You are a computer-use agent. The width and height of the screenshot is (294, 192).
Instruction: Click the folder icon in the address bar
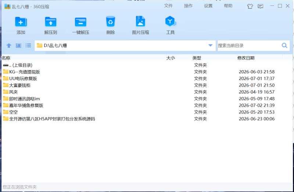click(x=39, y=46)
